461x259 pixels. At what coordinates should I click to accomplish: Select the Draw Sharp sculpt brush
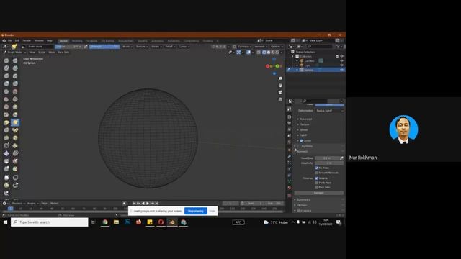(x=15, y=60)
